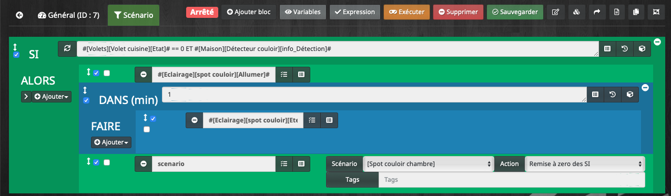Open the Remise à zero des SI dropdown
The height and width of the screenshot is (196, 671).
(x=585, y=164)
